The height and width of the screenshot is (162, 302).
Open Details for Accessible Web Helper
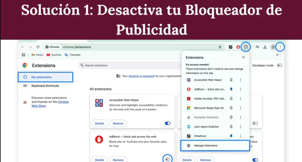pyautogui.click(x=99, y=123)
